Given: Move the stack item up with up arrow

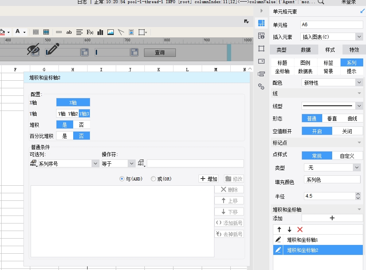Looking at the screenshot, I should point(279,229).
